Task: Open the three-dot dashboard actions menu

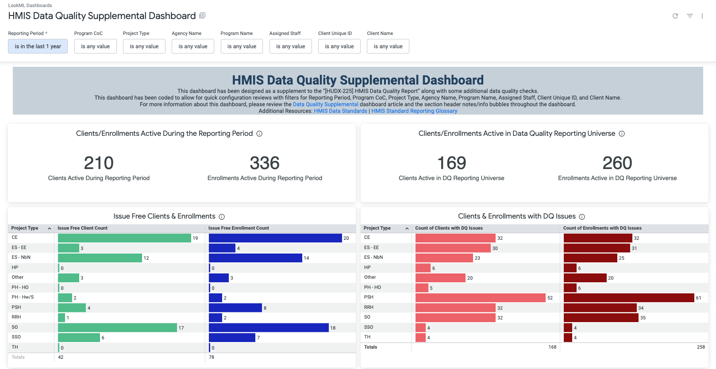Action: 702,16
